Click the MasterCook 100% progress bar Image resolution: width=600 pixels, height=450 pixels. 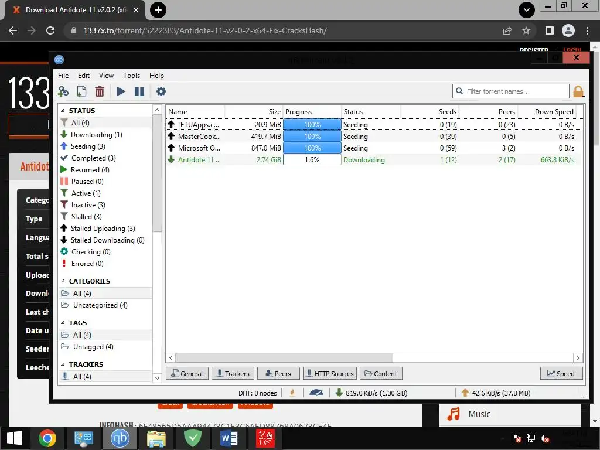pos(312,137)
